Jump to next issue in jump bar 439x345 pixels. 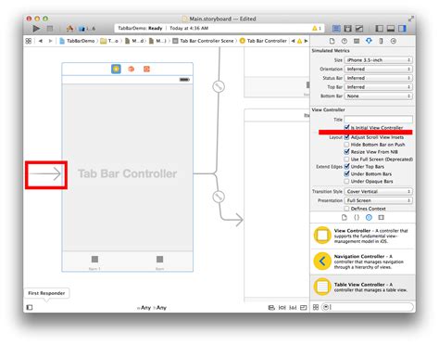(x=306, y=41)
